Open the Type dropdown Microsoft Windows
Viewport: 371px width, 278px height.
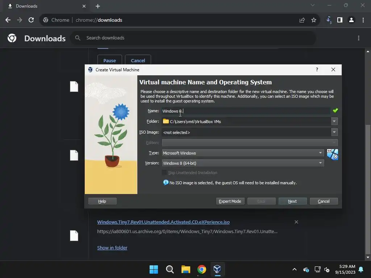coord(243,153)
